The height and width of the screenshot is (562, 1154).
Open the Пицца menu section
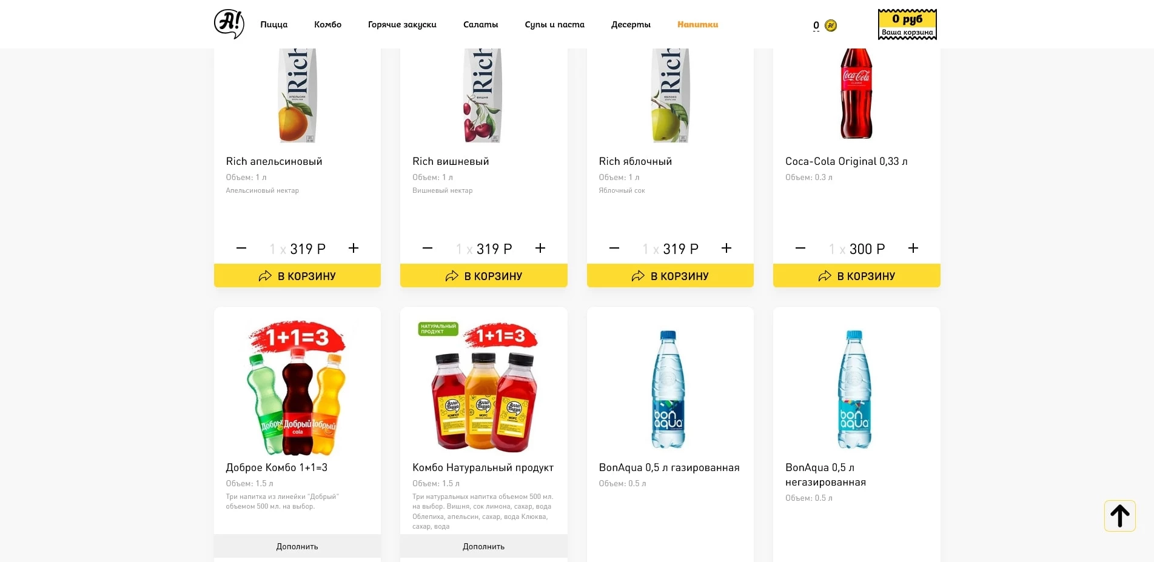pos(274,25)
